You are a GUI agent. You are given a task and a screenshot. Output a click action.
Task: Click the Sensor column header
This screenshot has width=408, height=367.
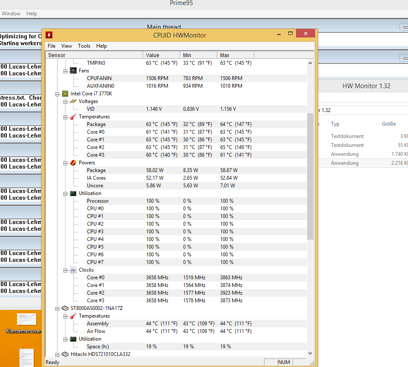94,55
